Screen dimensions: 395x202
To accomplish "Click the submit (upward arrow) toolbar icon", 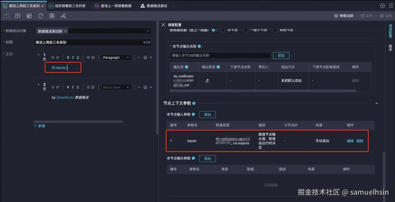I will 18,16.
